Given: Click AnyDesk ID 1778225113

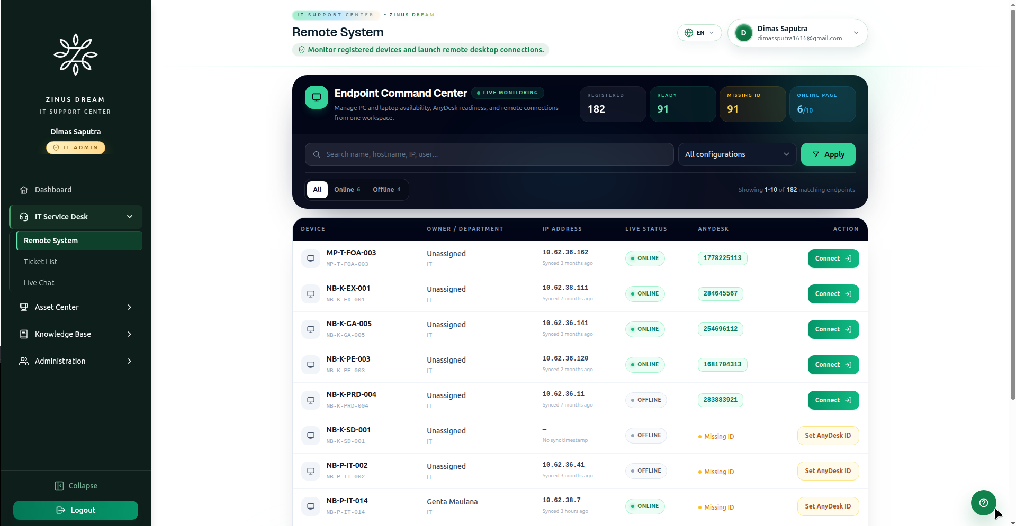Looking at the screenshot, I should (722, 258).
